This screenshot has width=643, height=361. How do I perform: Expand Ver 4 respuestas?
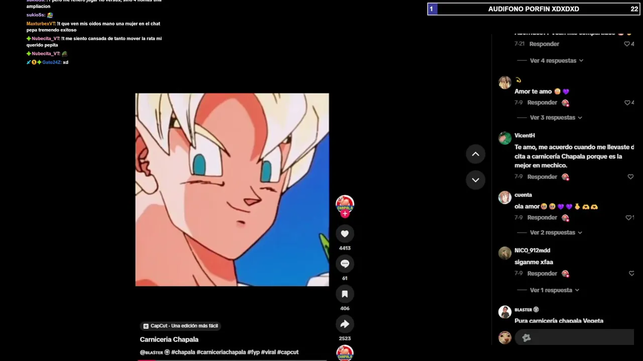tap(557, 61)
